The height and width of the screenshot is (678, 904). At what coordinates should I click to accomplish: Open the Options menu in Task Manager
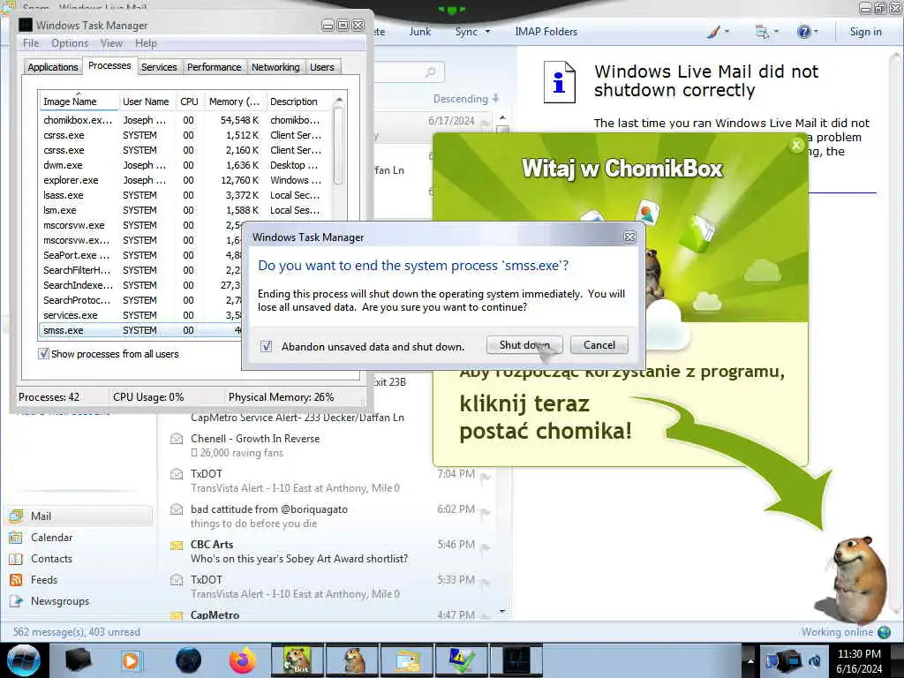click(x=70, y=43)
